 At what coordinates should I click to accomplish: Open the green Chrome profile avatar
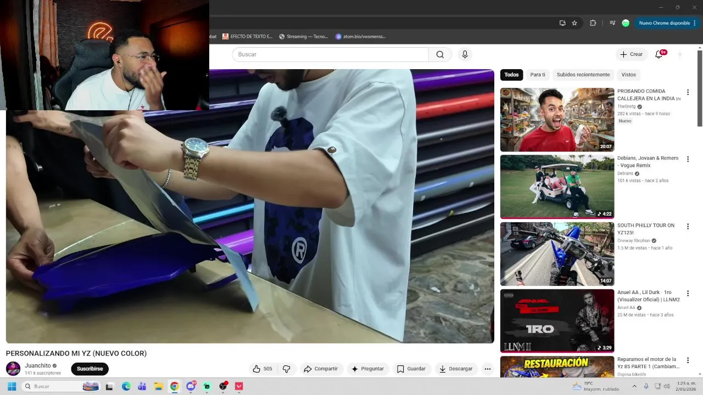coord(626,23)
